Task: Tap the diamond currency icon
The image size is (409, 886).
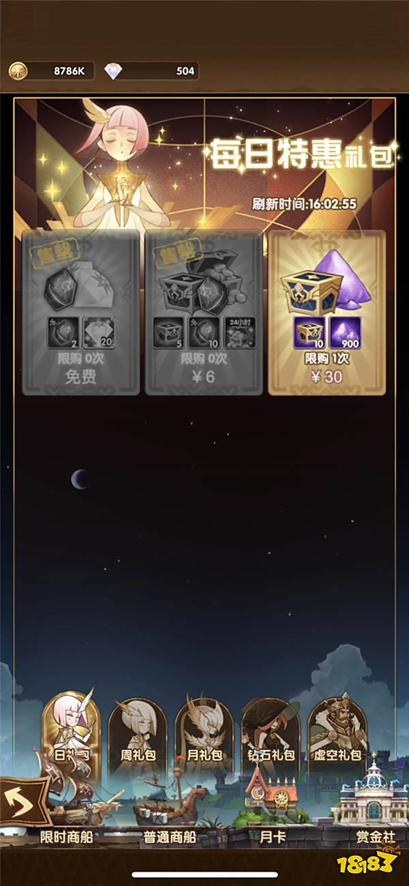Action: tap(113, 71)
